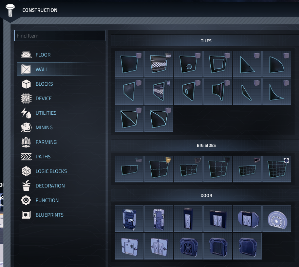Click the BIG SIDES section header
Screen dimensions: 299x267
(206, 145)
